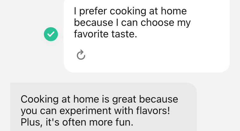Tap the word "Plus," in the gray bubble
This screenshot has width=240, height=131.
[30, 122]
